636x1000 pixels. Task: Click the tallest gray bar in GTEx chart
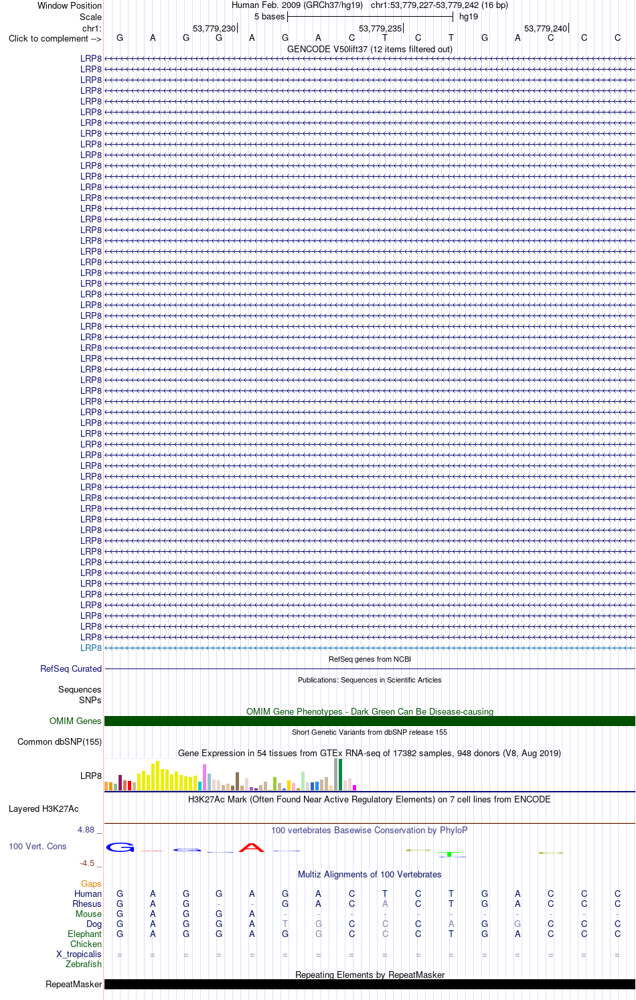[335, 774]
